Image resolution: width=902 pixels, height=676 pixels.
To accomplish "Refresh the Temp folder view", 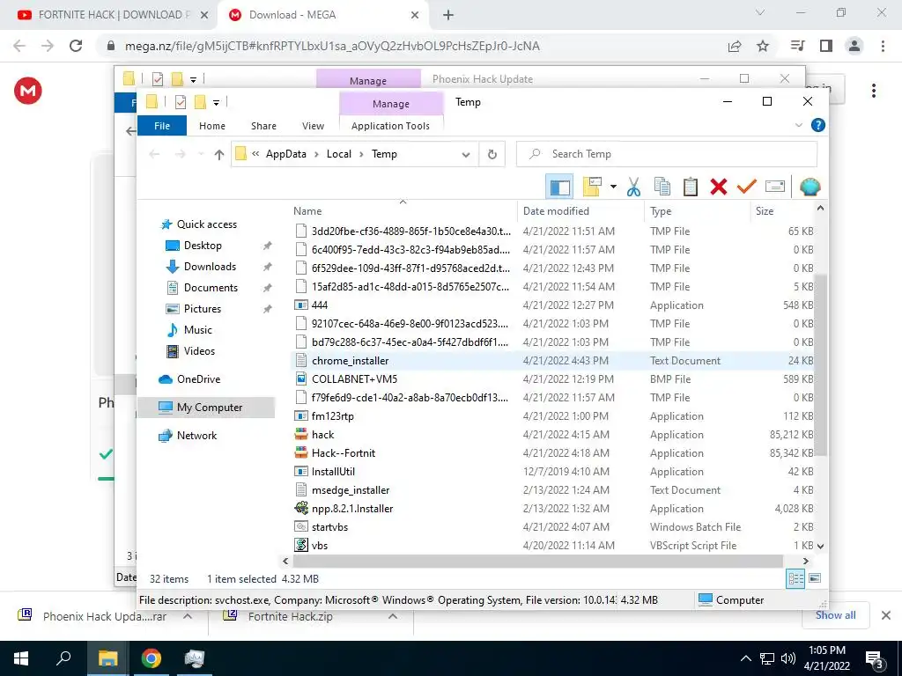I will click(x=492, y=154).
